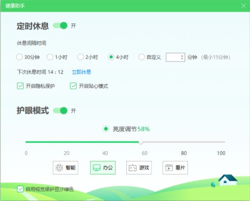Click the sun brightness icon
Image resolution: width=250 pixels, height=201 pixels.
point(106,129)
